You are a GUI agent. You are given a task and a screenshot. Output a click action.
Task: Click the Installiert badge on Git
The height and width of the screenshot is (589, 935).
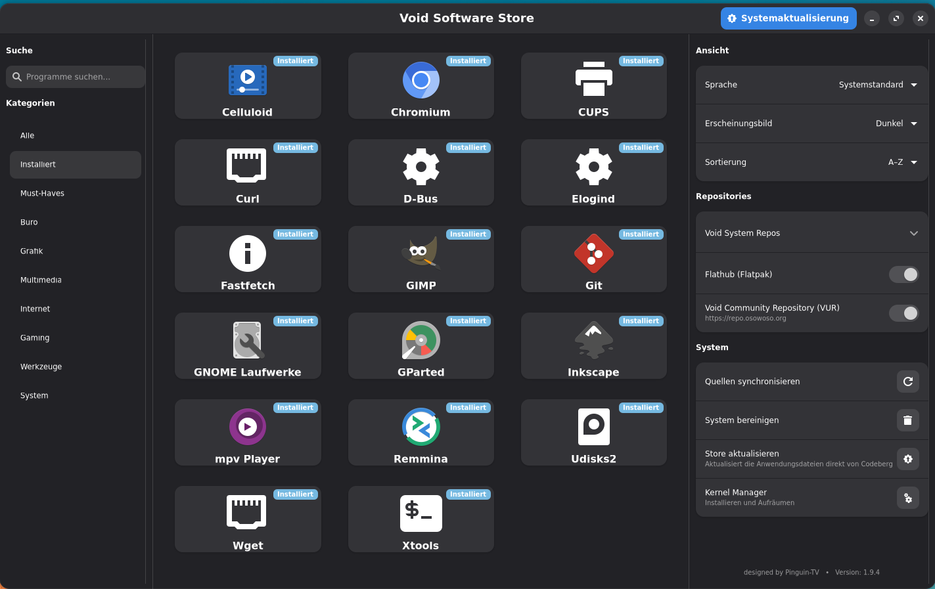coord(641,234)
